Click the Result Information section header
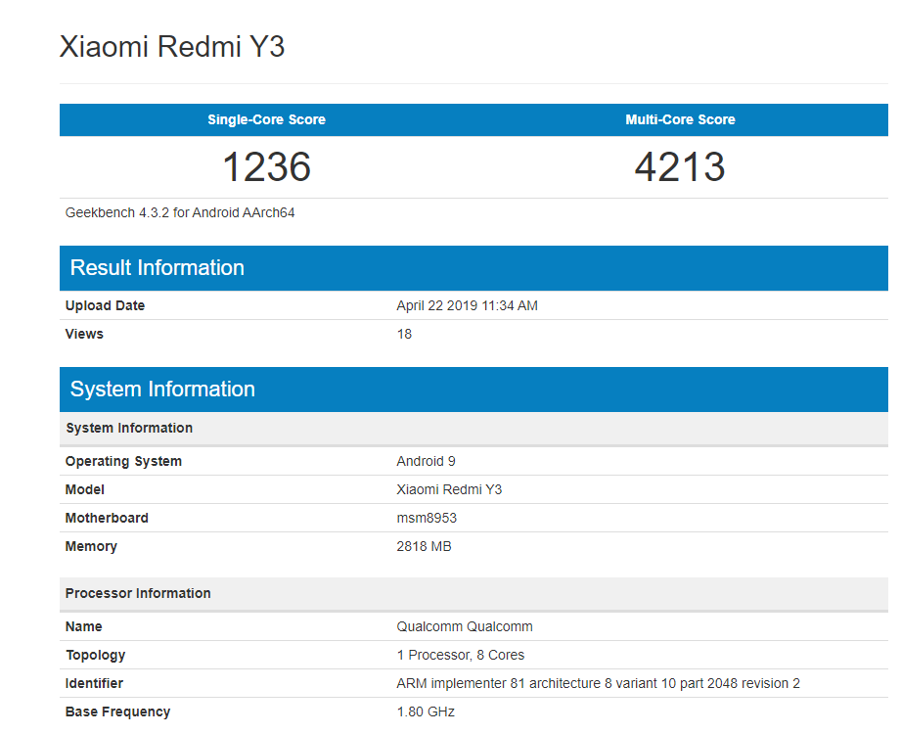The image size is (901, 734). click(473, 268)
